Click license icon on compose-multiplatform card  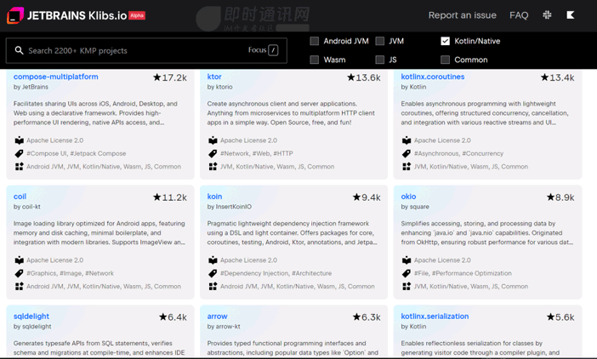pyautogui.click(x=19, y=140)
